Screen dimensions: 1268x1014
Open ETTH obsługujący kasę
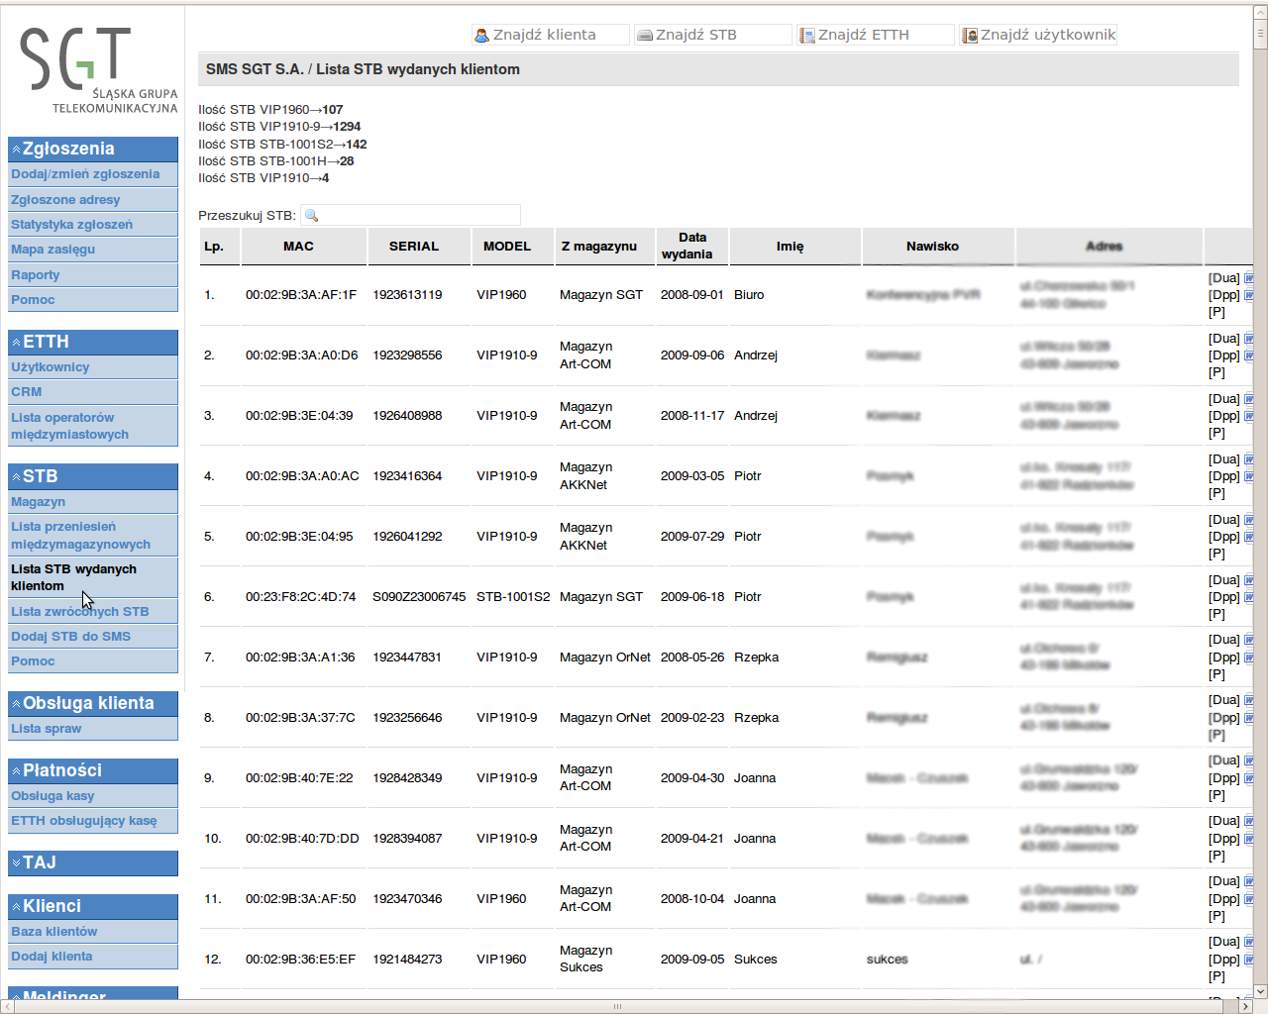(93, 821)
